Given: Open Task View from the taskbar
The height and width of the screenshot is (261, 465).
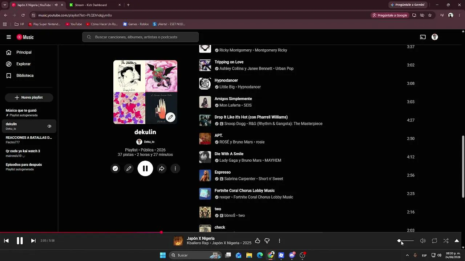Looking at the screenshot, I should [x=228, y=255].
